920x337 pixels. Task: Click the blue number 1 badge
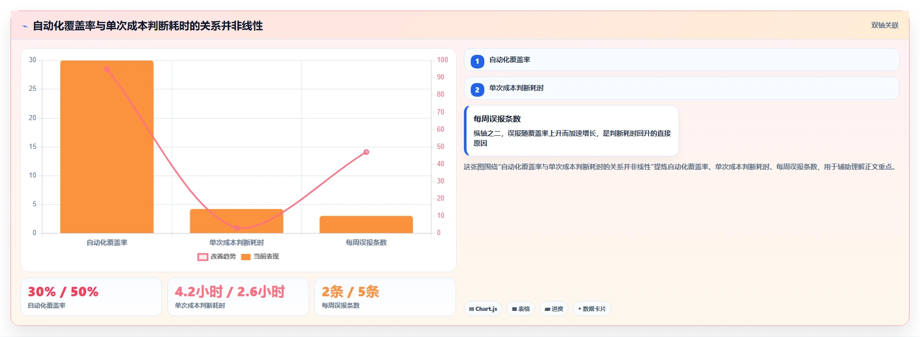(477, 61)
